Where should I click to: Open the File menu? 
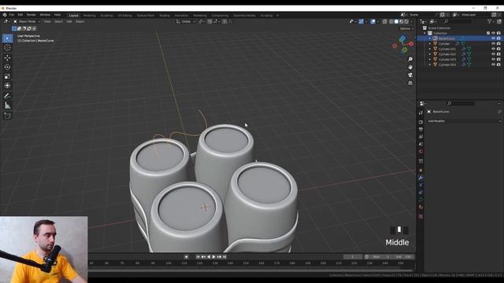click(x=12, y=15)
